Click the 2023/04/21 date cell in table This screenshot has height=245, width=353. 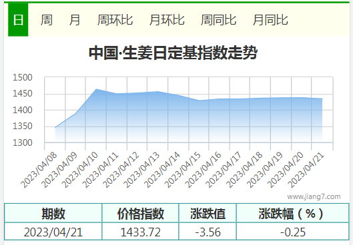point(53,232)
